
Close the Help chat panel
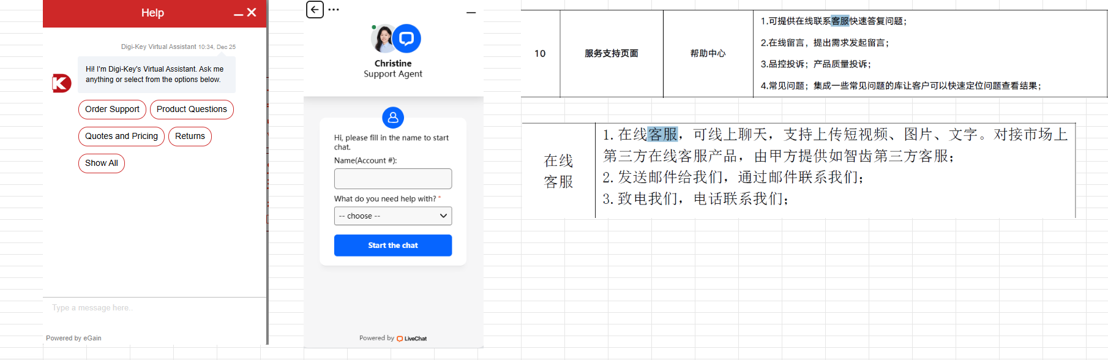click(252, 12)
